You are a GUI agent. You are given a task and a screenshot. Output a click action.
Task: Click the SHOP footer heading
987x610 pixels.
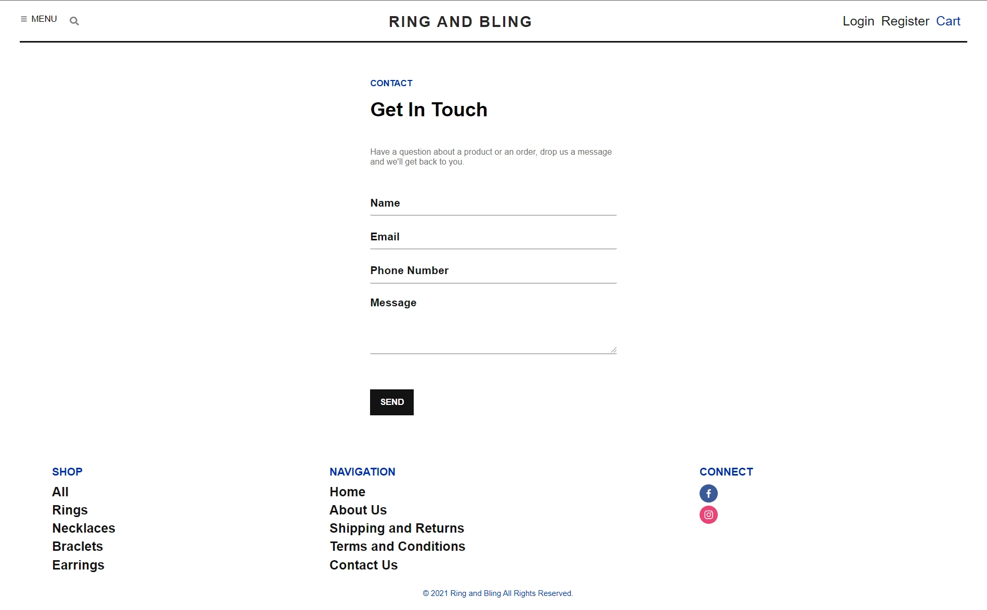coord(67,472)
